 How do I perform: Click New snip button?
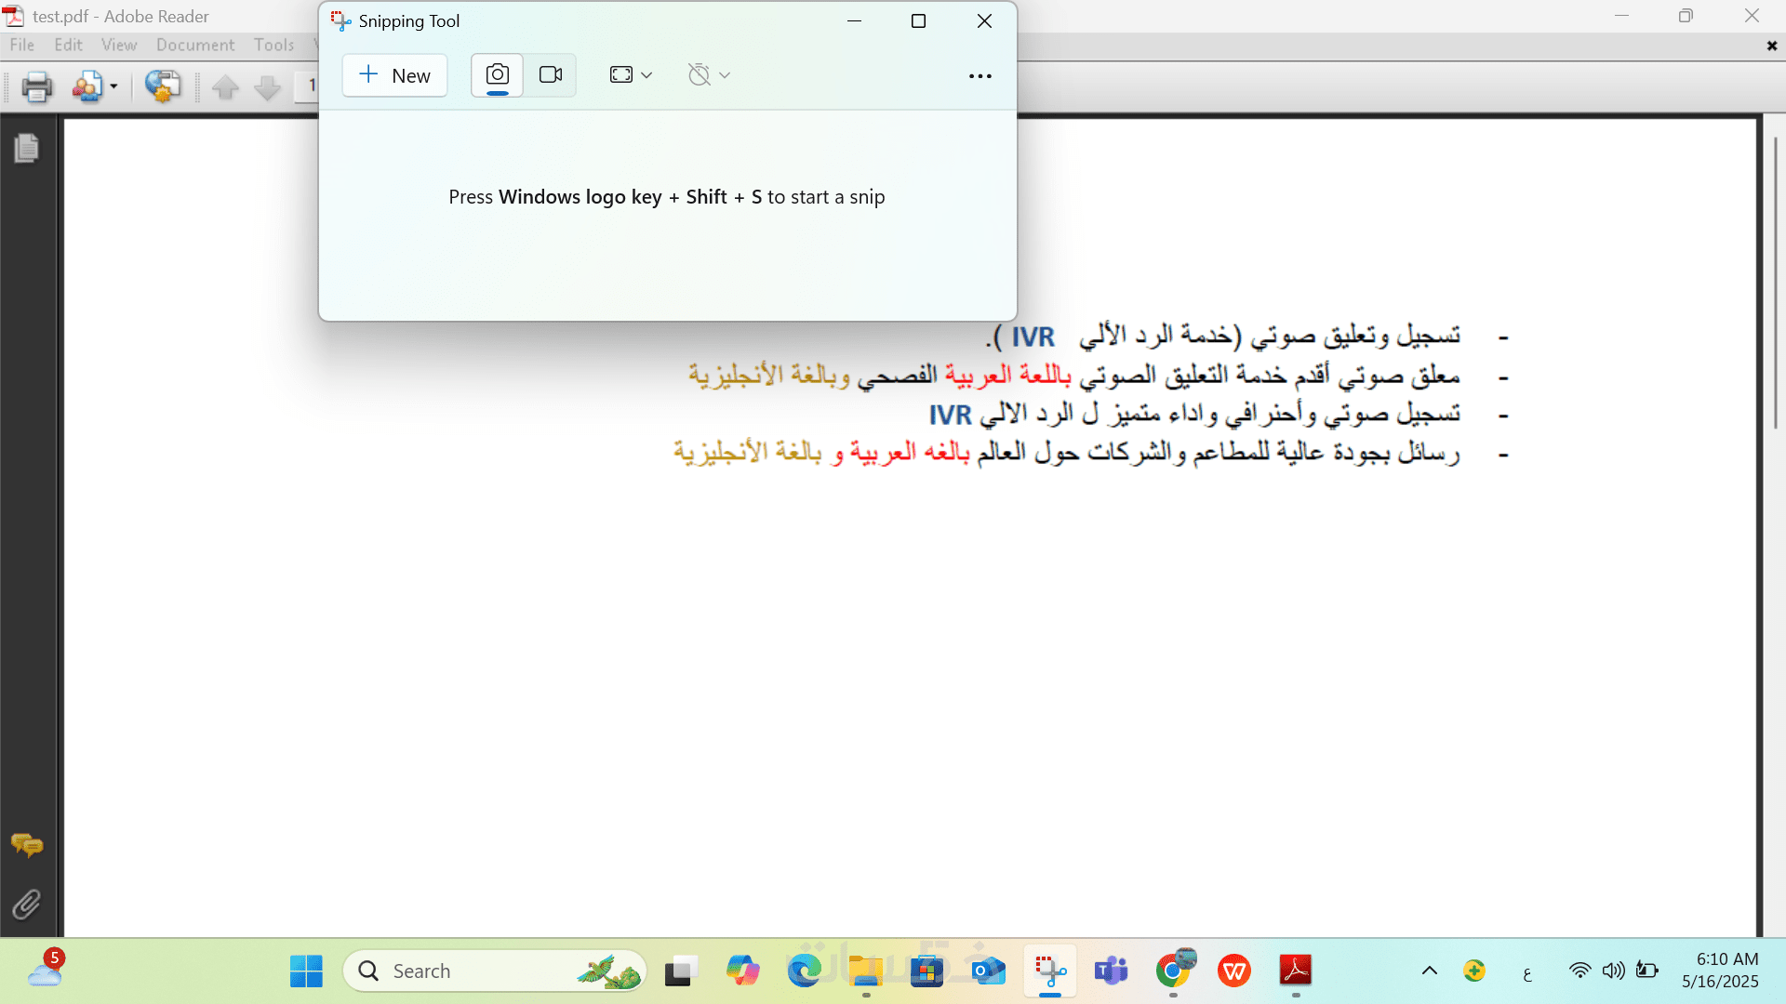394,75
